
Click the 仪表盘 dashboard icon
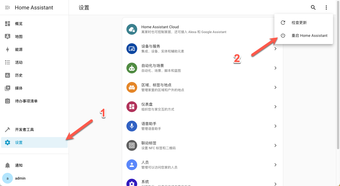[x=132, y=107]
